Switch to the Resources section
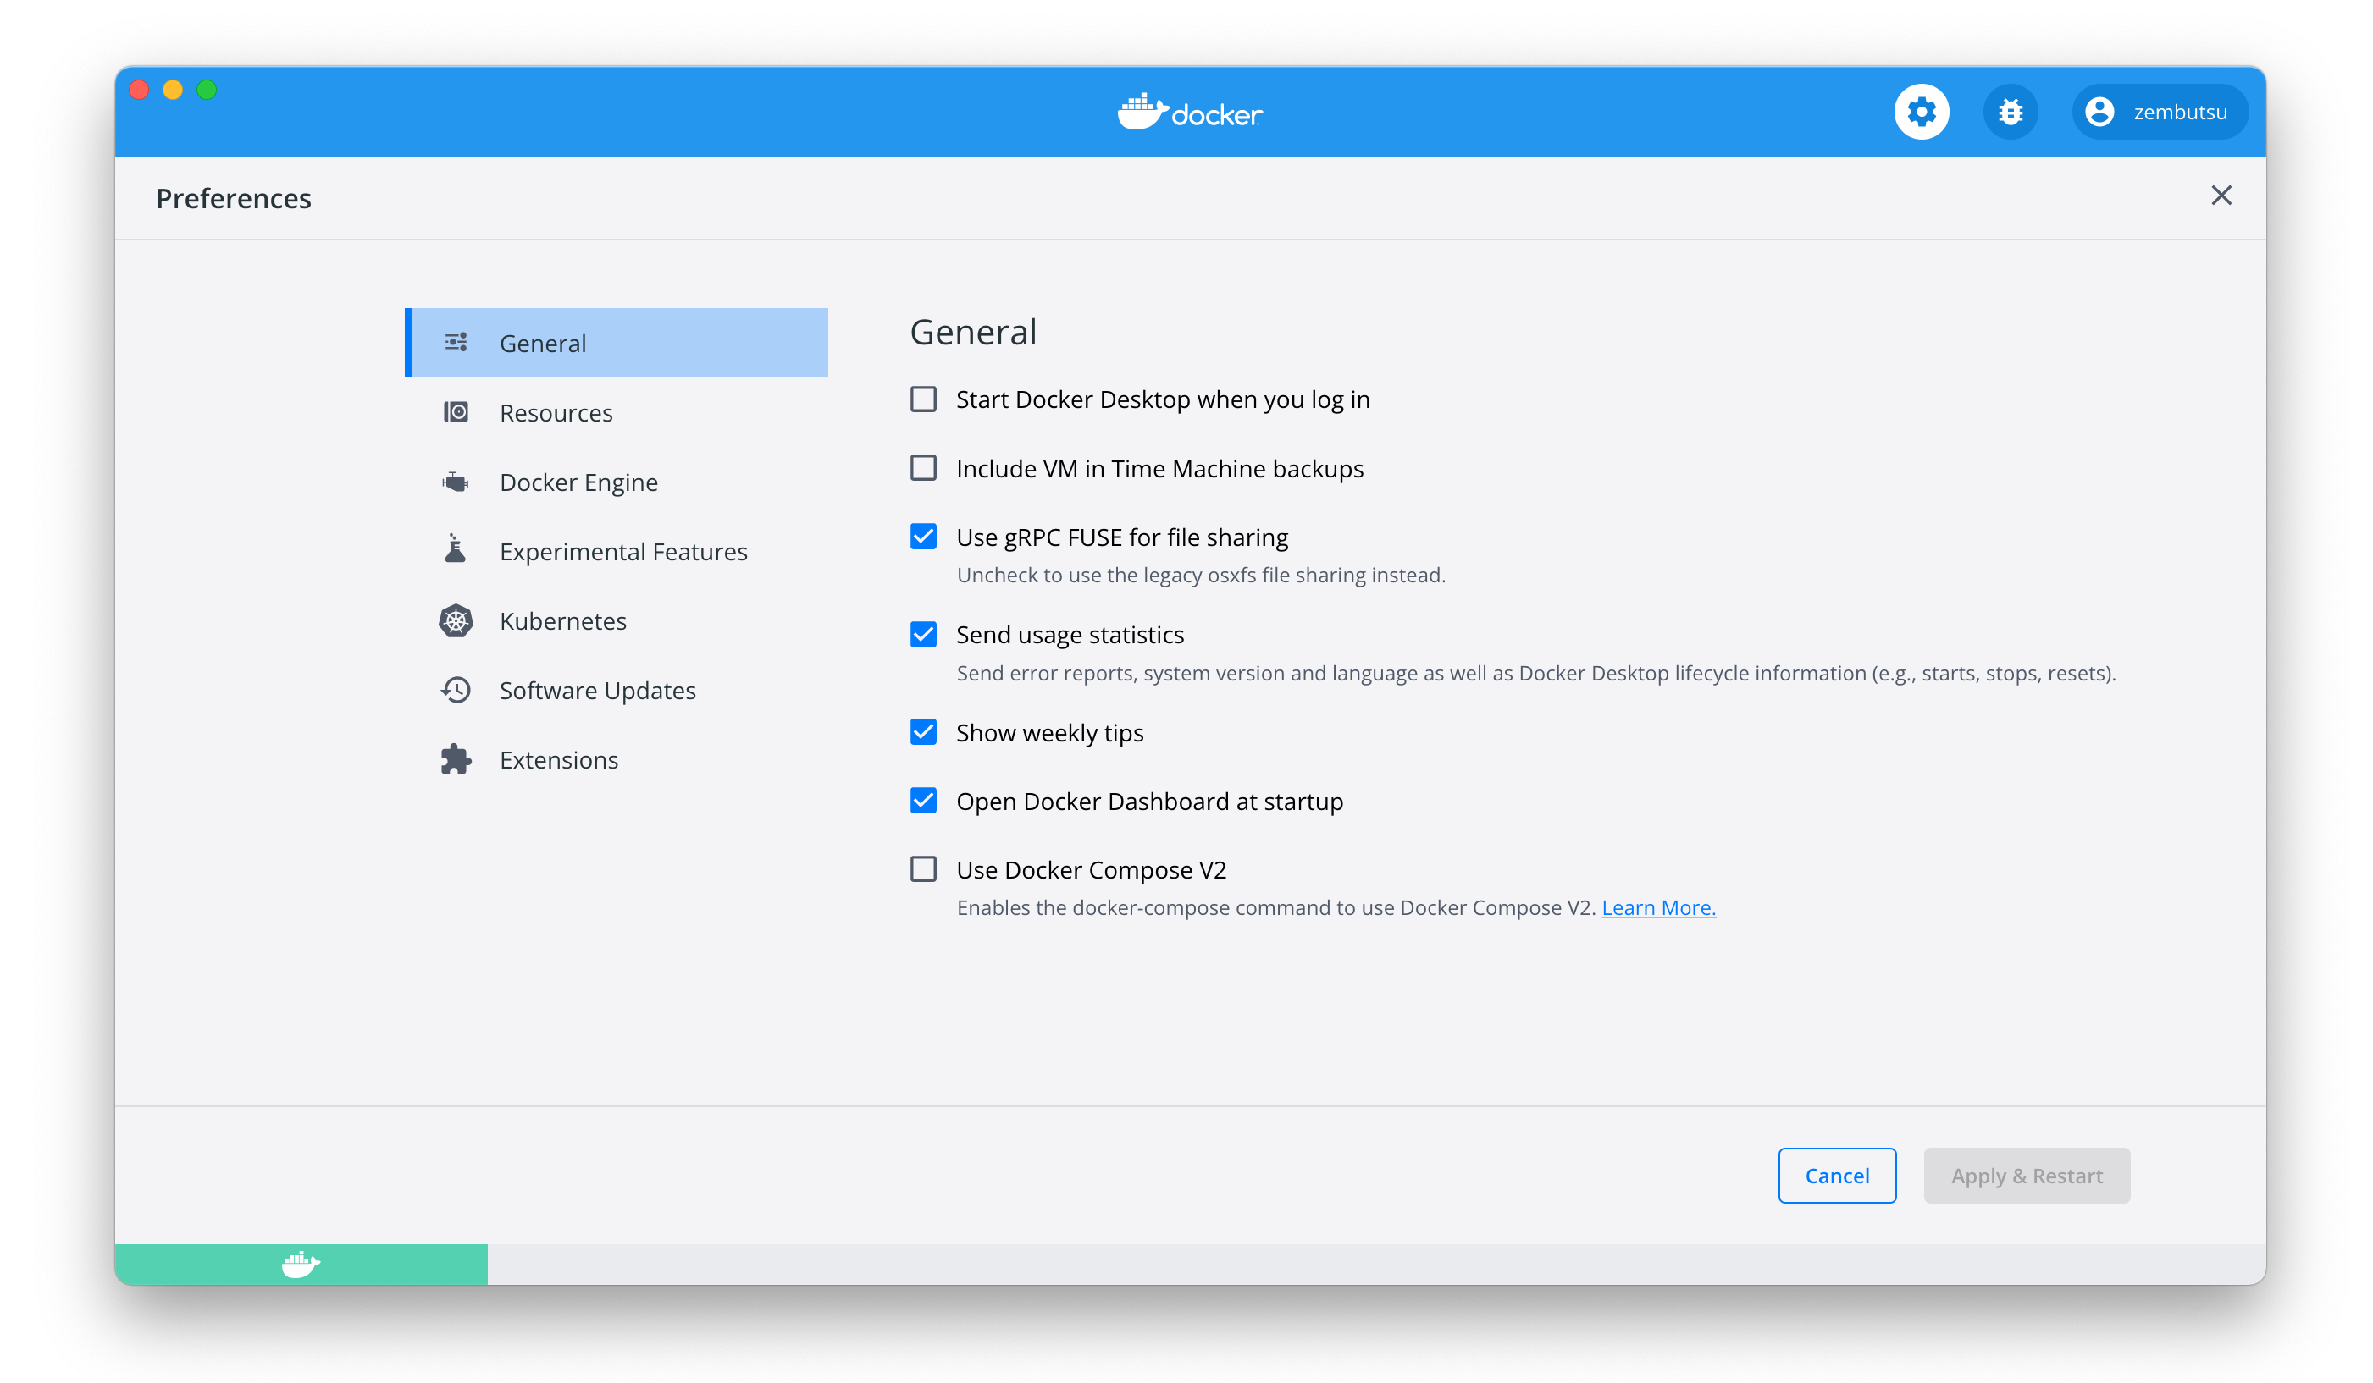Viewport: 2373px width, 1383px height. pyautogui.click(x=617, y=412)
